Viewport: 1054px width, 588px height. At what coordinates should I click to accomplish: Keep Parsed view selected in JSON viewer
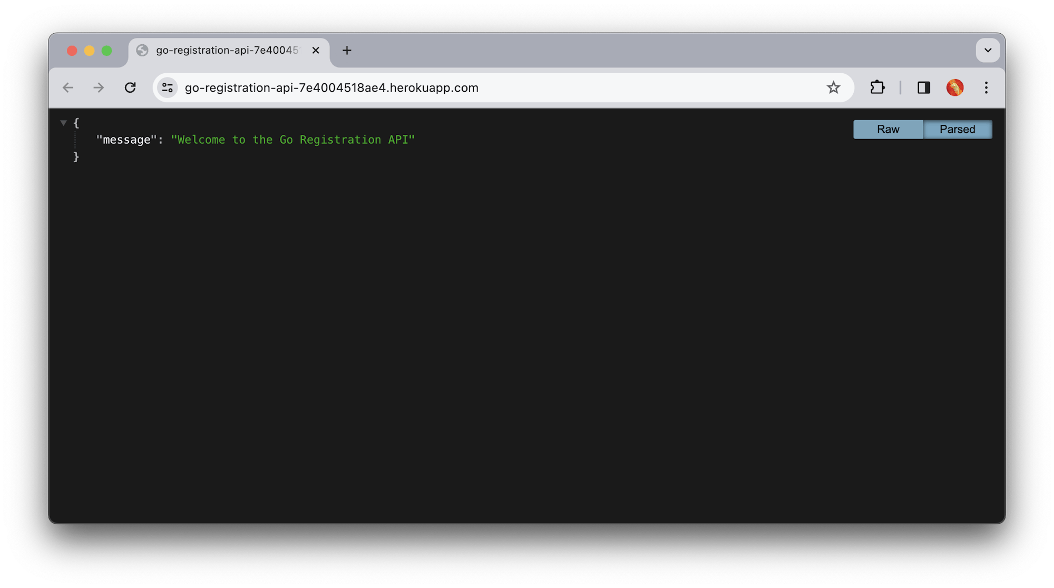coord(958,129)
